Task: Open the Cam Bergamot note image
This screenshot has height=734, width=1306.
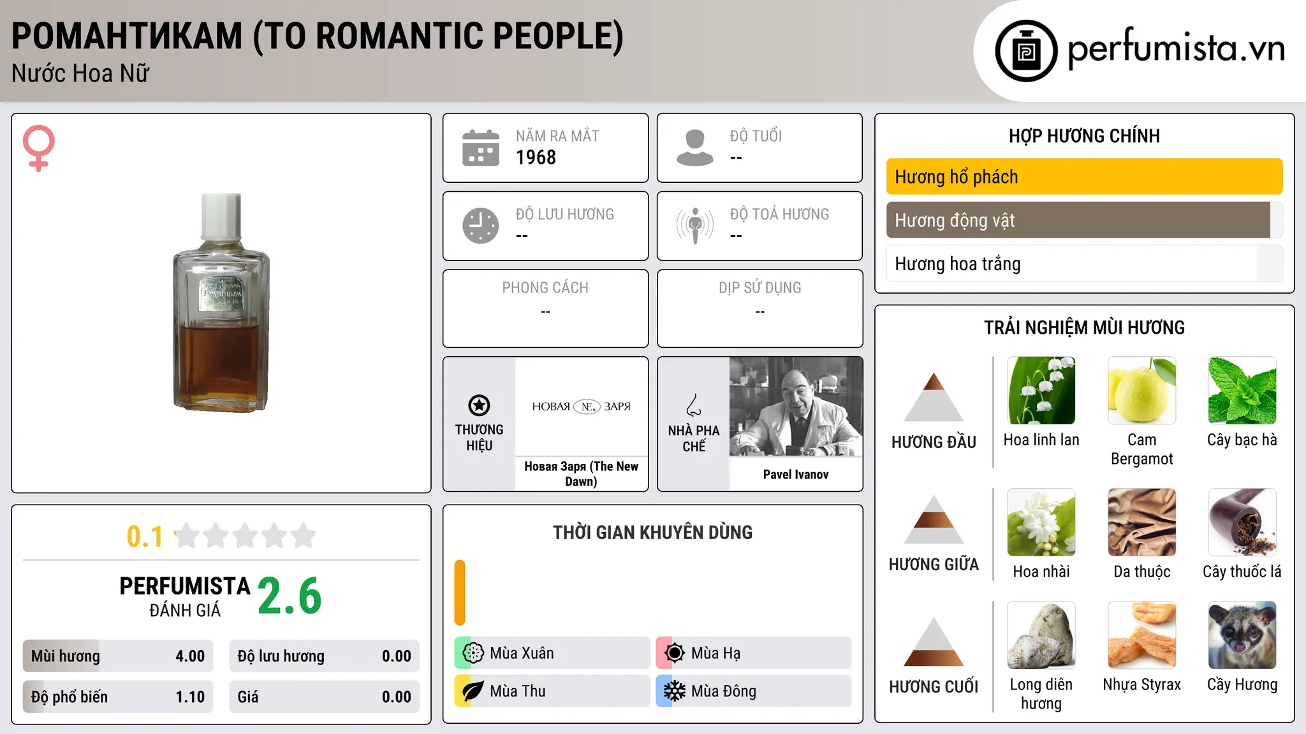Action: tap(1142, 391)
